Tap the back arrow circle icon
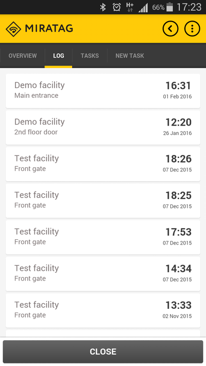The image size is (206, 366). pos(170,29)
